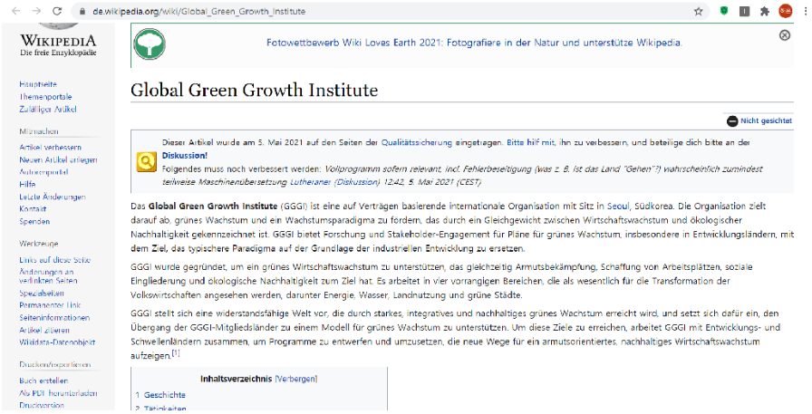Dismiss the Wiki Loves Earth banner
Screen dimensions: 812x414
point(785,35)
